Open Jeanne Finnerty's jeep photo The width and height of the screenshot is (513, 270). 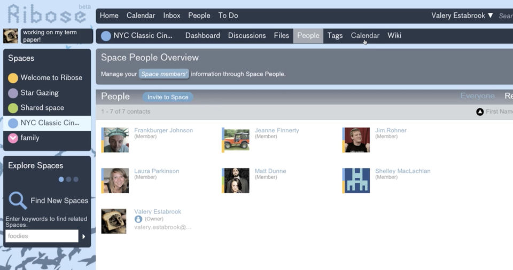tap(236, 140)
